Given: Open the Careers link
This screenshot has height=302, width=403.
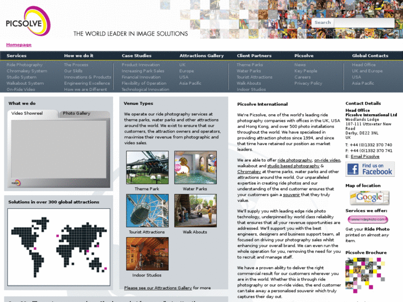Looking at the screenshot, I should coord(303,77).
